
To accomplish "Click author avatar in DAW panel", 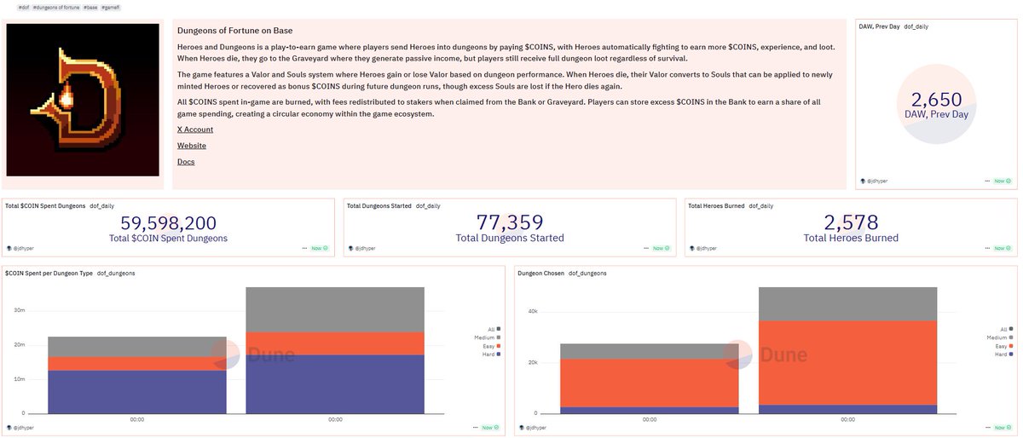I will click(864, 181).
